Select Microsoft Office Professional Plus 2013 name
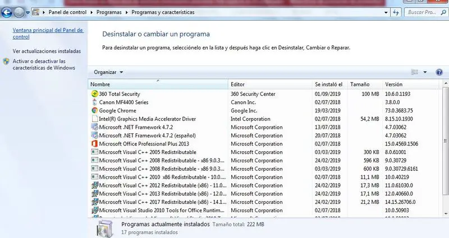 tap(144, 143)
